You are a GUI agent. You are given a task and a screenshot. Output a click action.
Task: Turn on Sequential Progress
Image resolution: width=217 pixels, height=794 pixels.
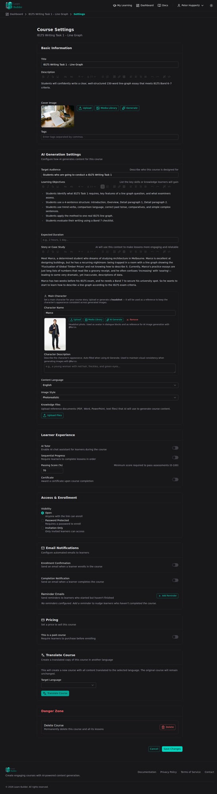pos(175,457)
